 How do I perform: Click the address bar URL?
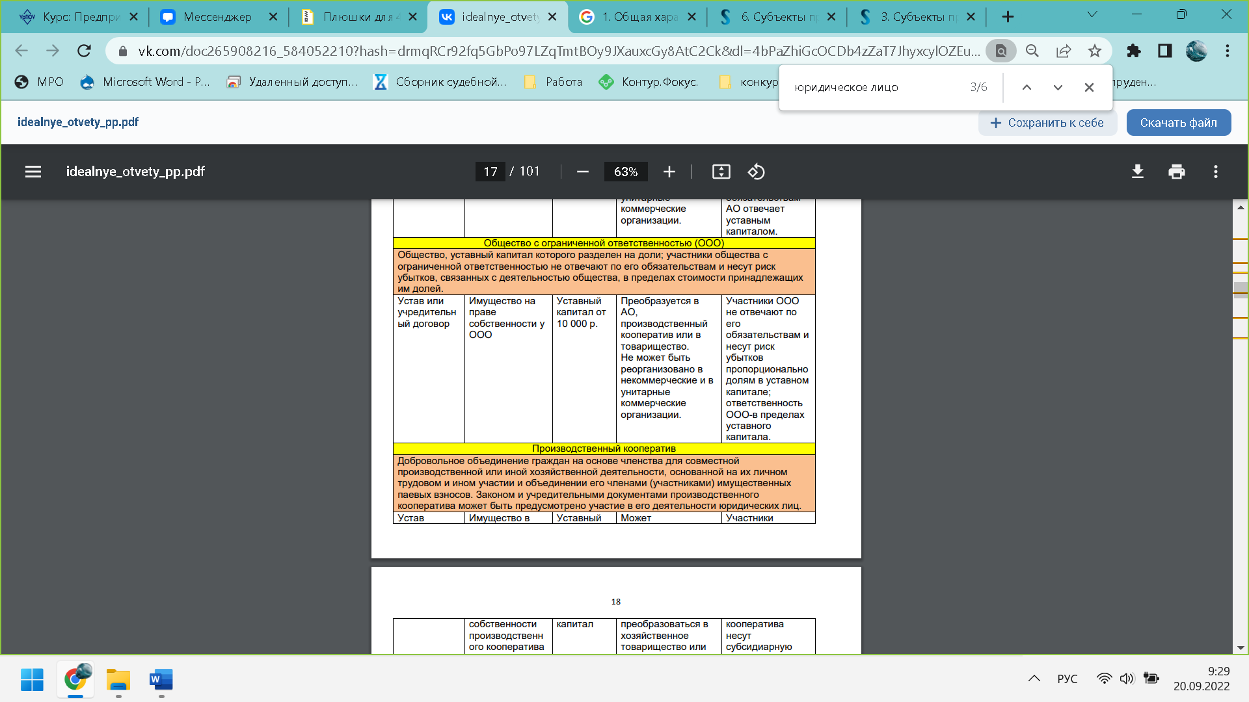(x=558, y=51)
